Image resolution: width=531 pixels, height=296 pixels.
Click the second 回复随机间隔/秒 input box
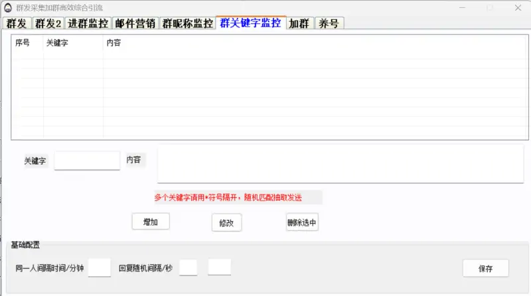tap(219, 267)
